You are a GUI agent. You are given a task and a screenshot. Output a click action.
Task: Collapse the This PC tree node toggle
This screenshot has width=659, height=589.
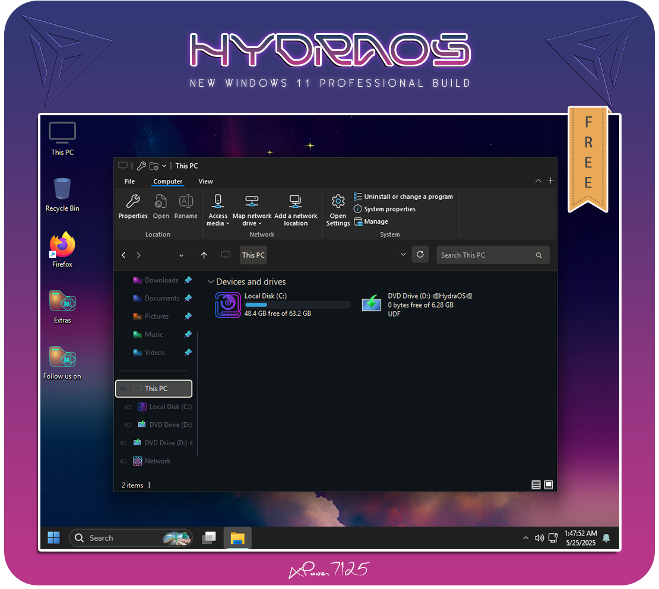(123, 388)
